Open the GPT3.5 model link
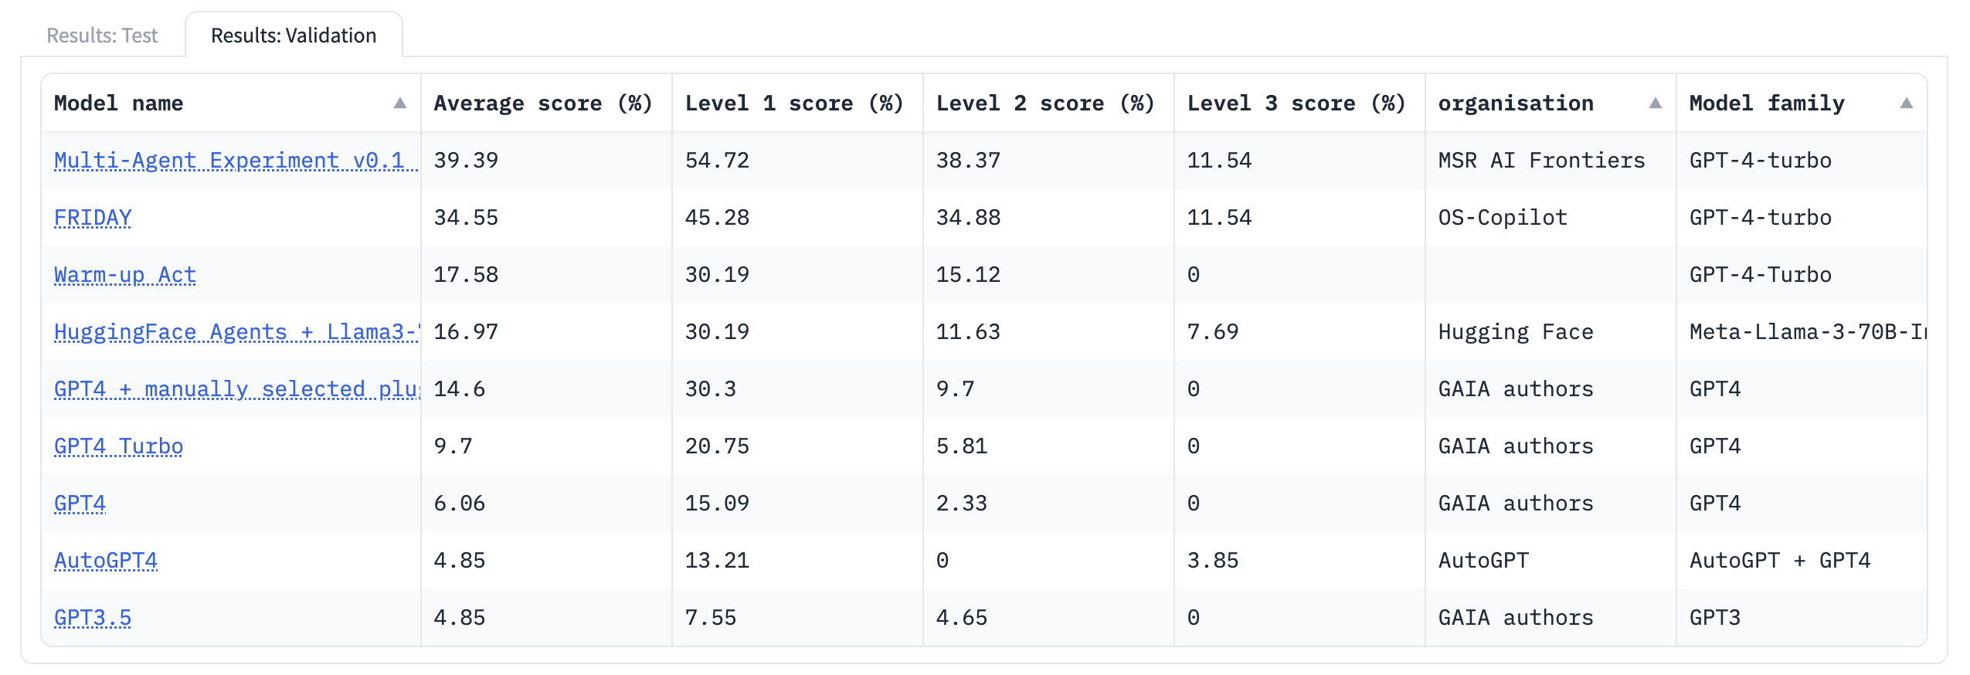Screen dimensions: 1970x675 (x=93, y=617)
